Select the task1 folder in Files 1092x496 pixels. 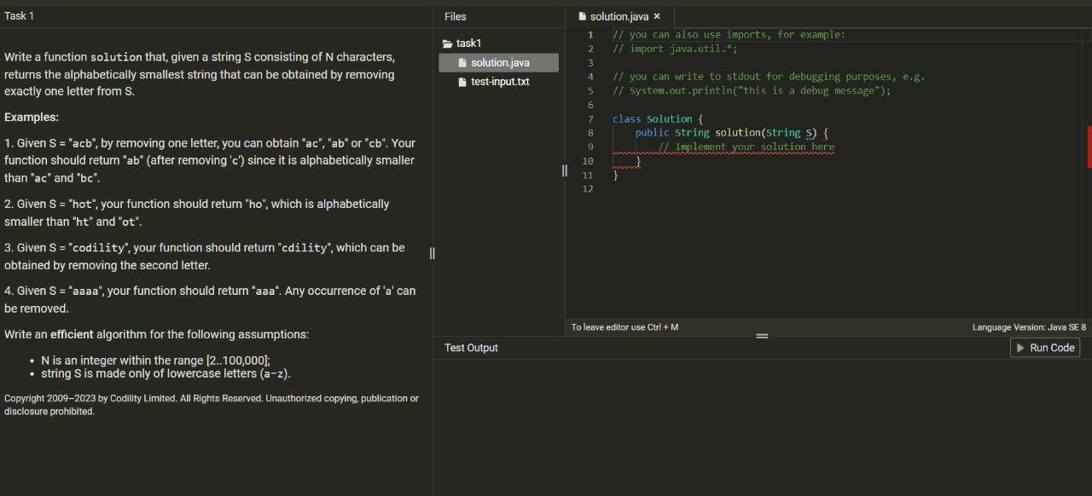(x=468, y=43)
